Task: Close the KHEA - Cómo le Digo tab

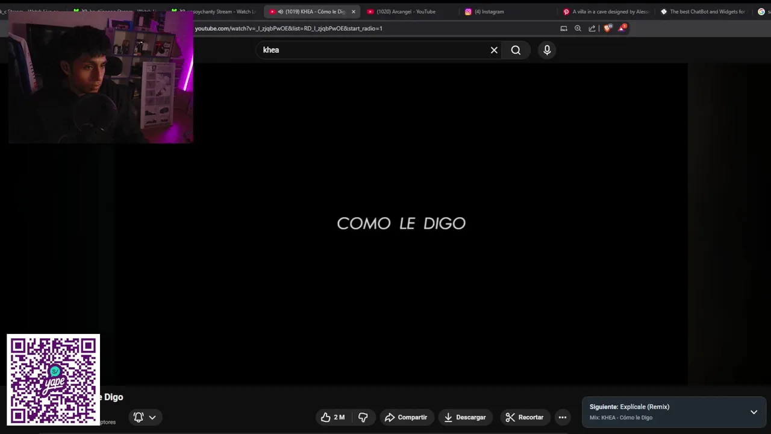Action: 354,11
